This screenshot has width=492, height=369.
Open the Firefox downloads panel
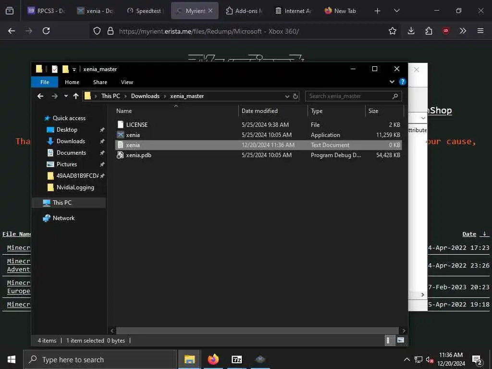411,31
